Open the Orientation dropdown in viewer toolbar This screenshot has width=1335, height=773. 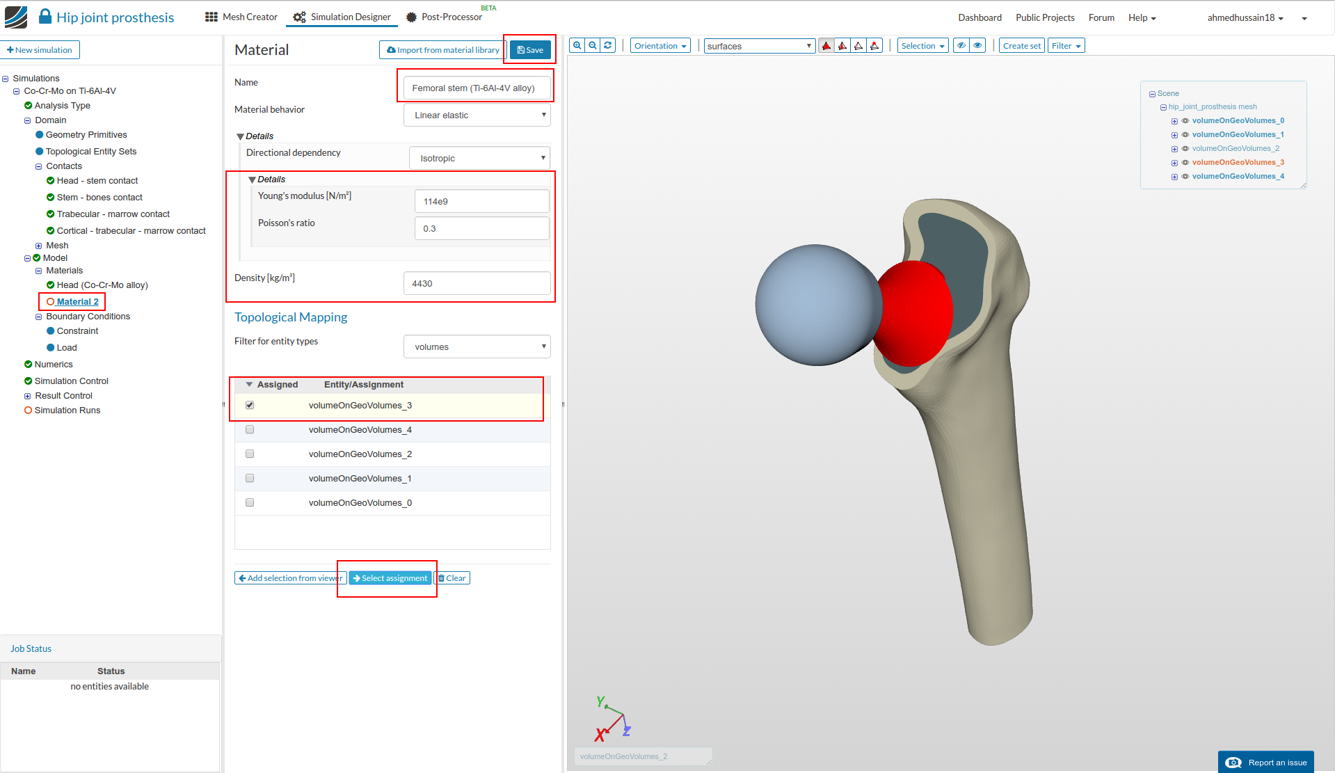pos(659,46)
